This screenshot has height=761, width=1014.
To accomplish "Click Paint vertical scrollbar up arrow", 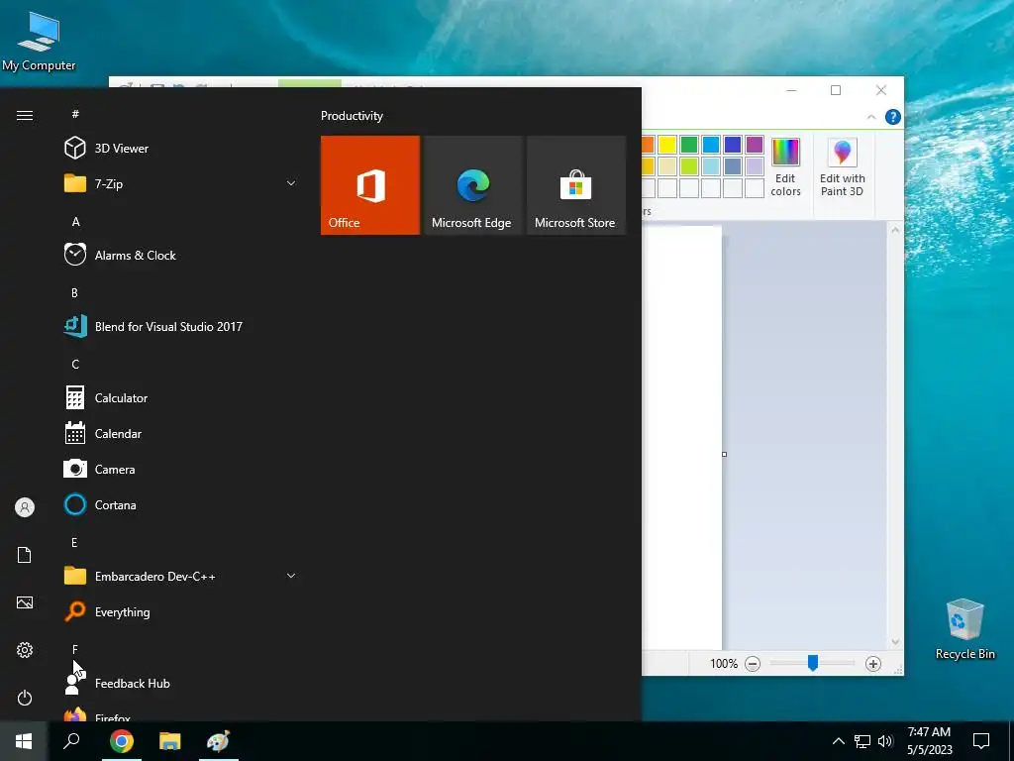I will [x=895, y=230].
